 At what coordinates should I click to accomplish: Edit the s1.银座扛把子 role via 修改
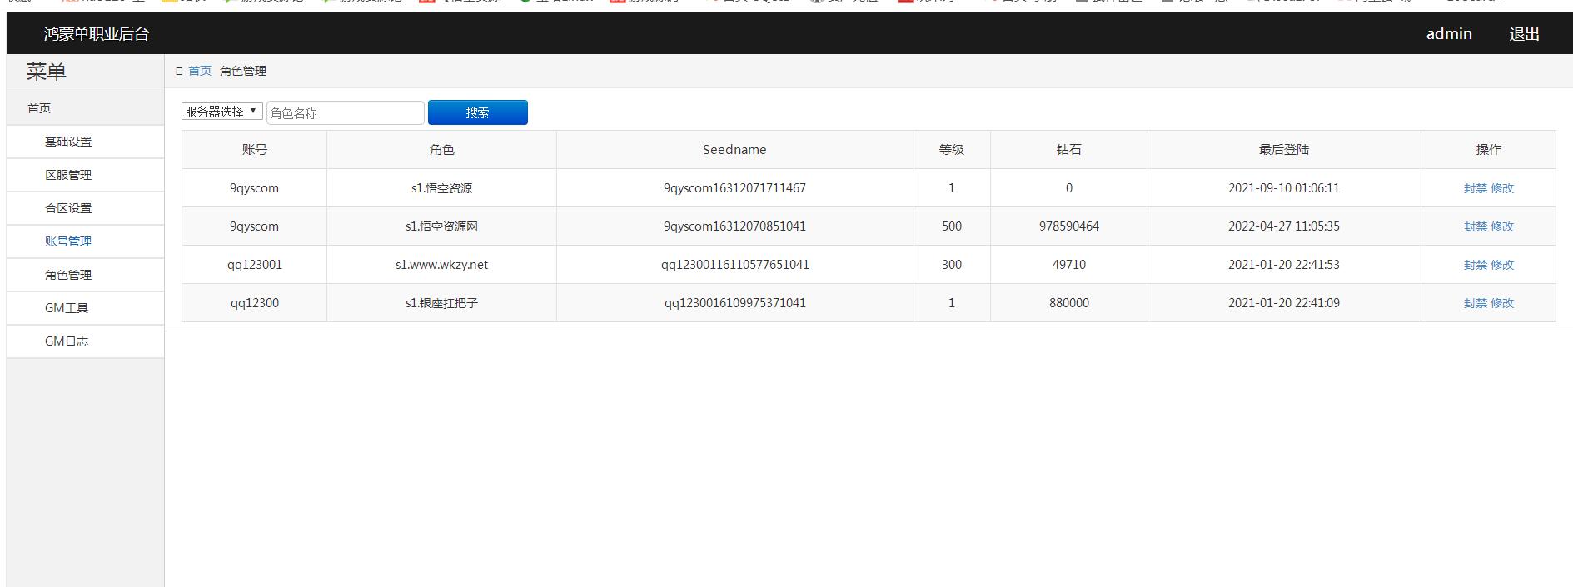[1502, 303]
